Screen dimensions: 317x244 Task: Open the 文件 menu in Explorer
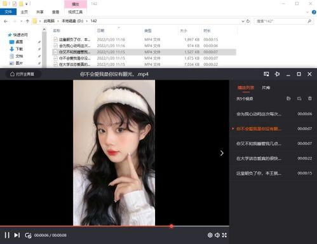[x=8, y=12]
